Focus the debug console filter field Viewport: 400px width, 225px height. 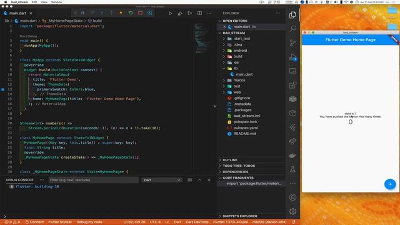[x=93, y=180]
